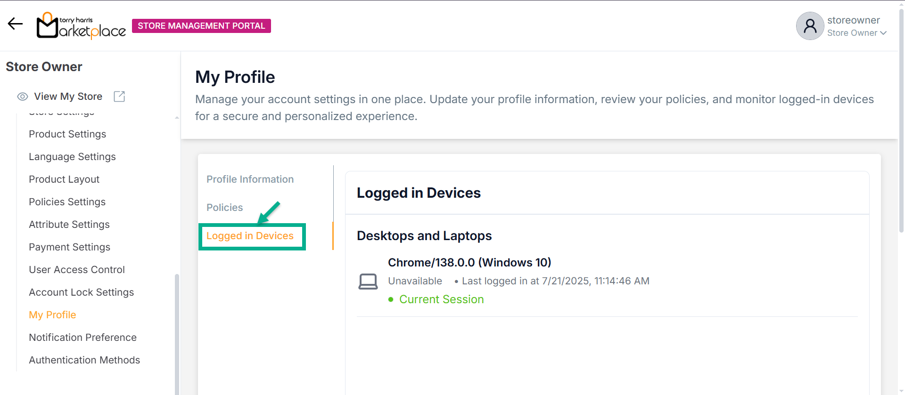Go to Account Lock Settings

coord(81,292)
